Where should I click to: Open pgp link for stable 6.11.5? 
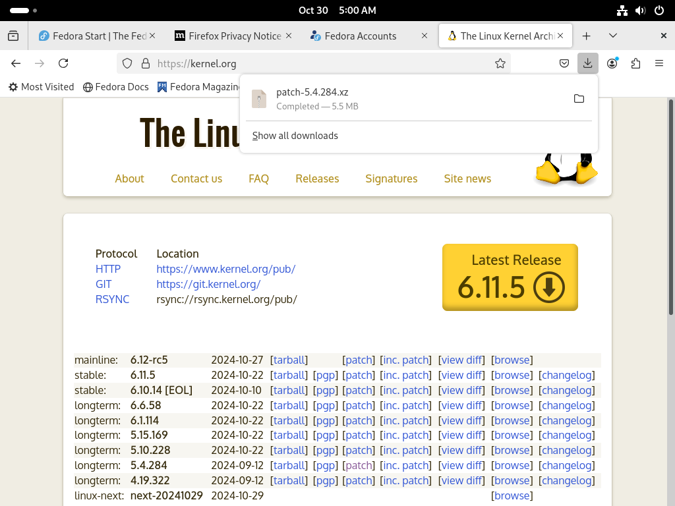(x=326, y=376)
